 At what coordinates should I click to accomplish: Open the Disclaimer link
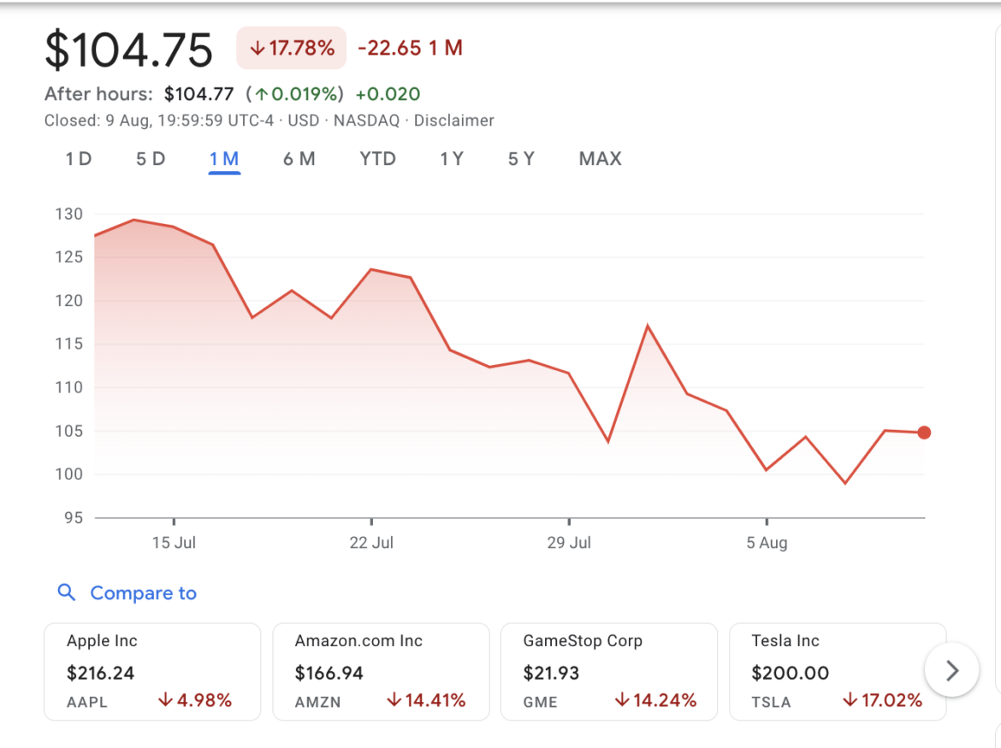point(453,121)
